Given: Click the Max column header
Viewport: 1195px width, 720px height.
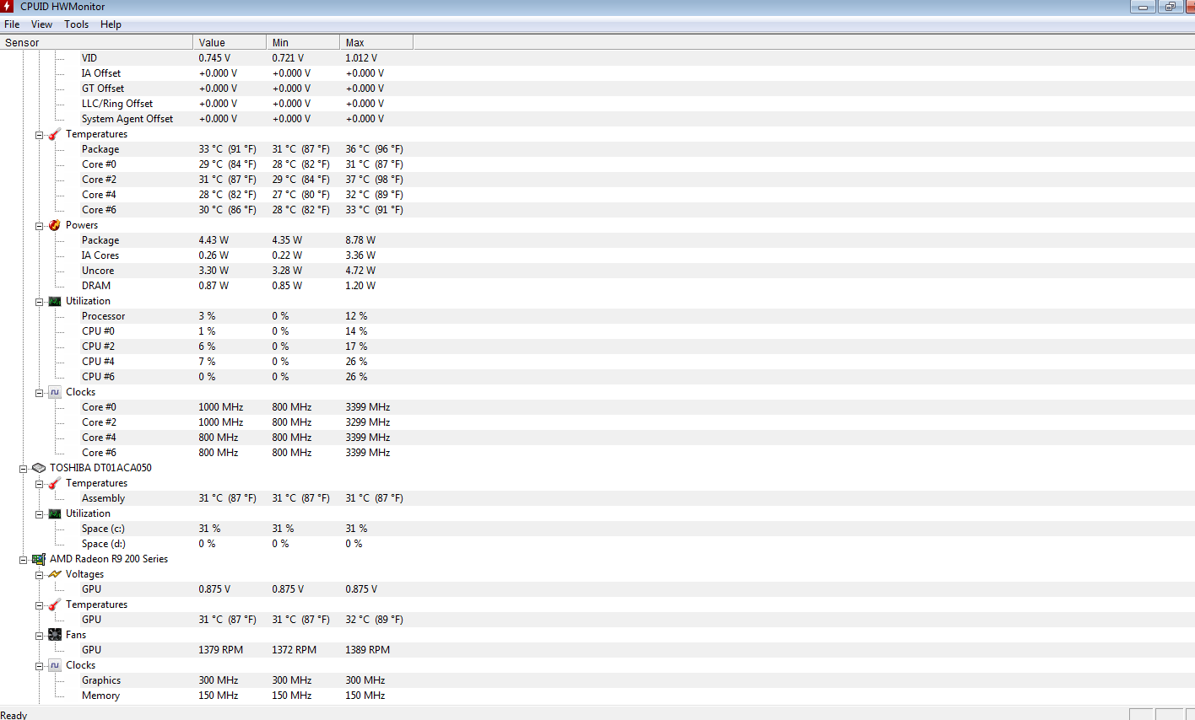Looking at the screenshot, I should [x=376, y=42].
